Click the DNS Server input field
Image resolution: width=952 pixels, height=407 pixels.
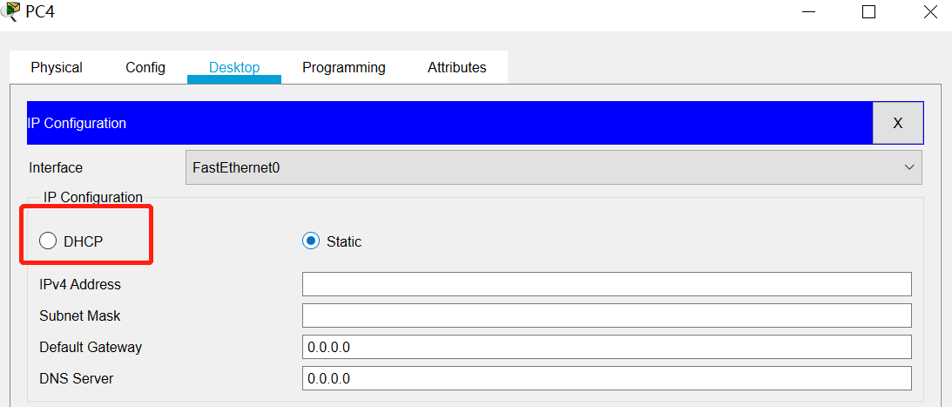click(606, 378)
